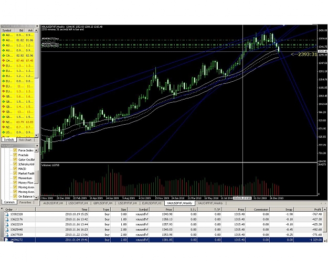Viewport: 328px width, 262px height.
Task: Click the #14096272 buy order line label on chart
Action: [50, 39]
